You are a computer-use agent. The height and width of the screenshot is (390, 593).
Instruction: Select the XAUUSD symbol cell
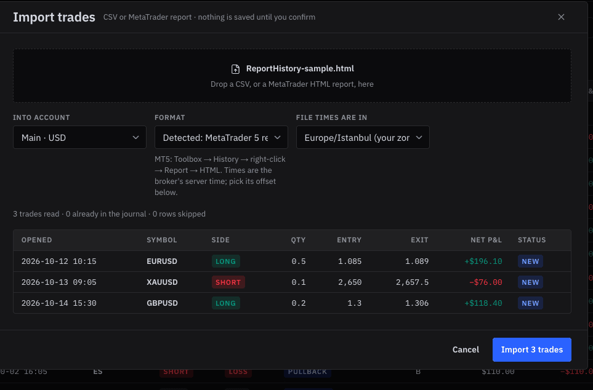pyautogui.click(x=162, y=282)
